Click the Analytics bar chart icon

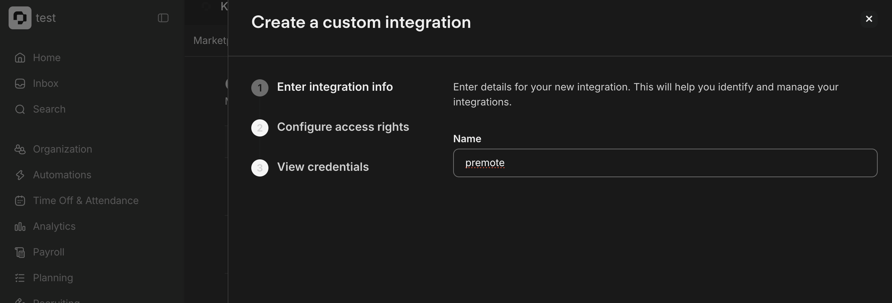point(20,226)
